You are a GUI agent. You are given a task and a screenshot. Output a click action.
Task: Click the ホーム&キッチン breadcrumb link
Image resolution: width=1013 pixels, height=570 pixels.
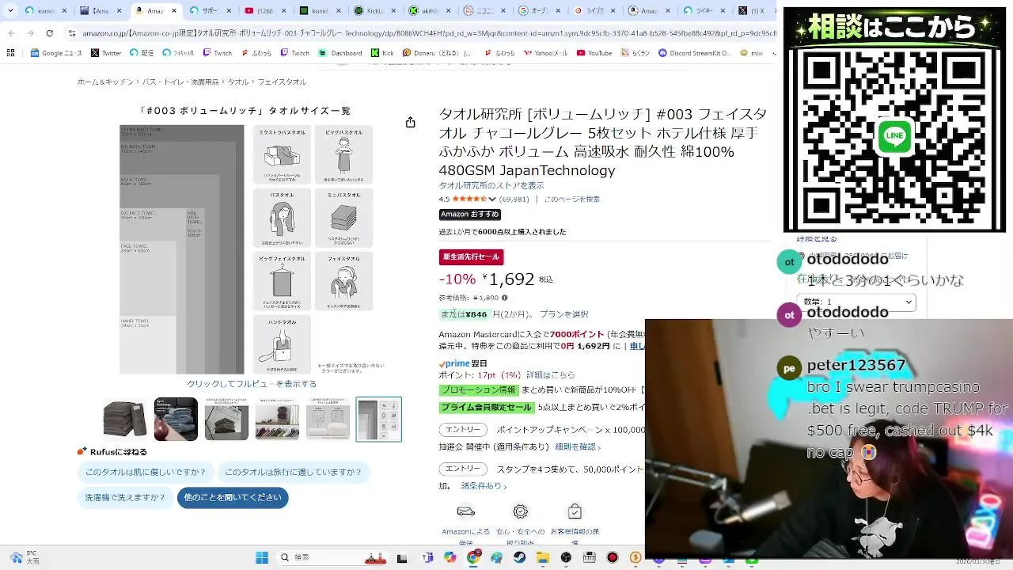105,82
